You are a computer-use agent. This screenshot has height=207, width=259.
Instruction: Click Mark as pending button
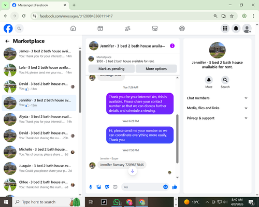click(111, 69)
